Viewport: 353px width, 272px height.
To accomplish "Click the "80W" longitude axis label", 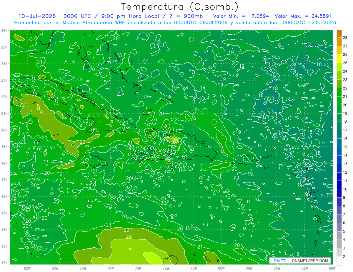I will 55,268.
